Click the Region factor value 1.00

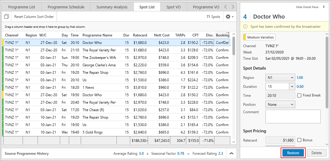pos(300,78)
